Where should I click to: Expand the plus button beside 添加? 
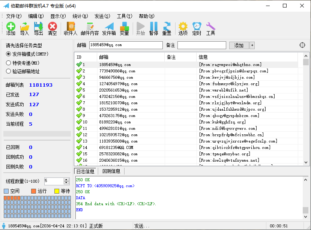pos(252,45)
